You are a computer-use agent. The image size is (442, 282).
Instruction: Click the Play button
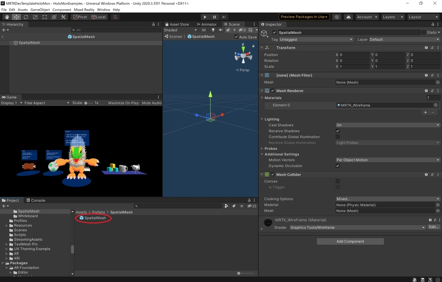[x=205, y=17]
